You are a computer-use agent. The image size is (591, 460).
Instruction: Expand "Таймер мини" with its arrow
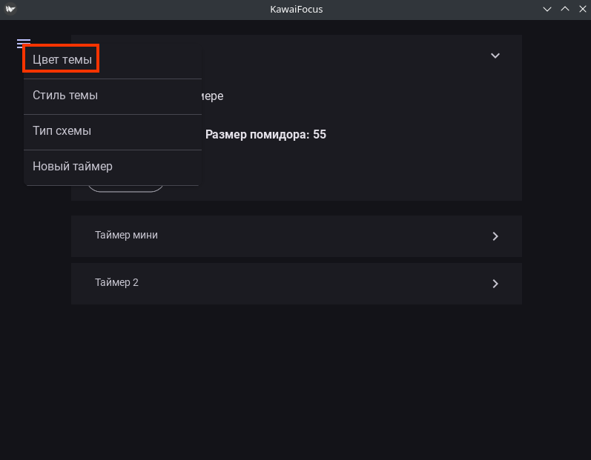[x=495, y=236]
